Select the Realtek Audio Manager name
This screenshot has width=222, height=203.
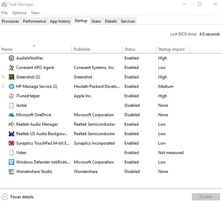pos(37,124)
